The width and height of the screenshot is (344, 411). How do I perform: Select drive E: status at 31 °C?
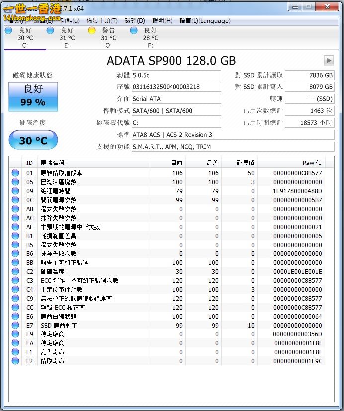(67, 38)
